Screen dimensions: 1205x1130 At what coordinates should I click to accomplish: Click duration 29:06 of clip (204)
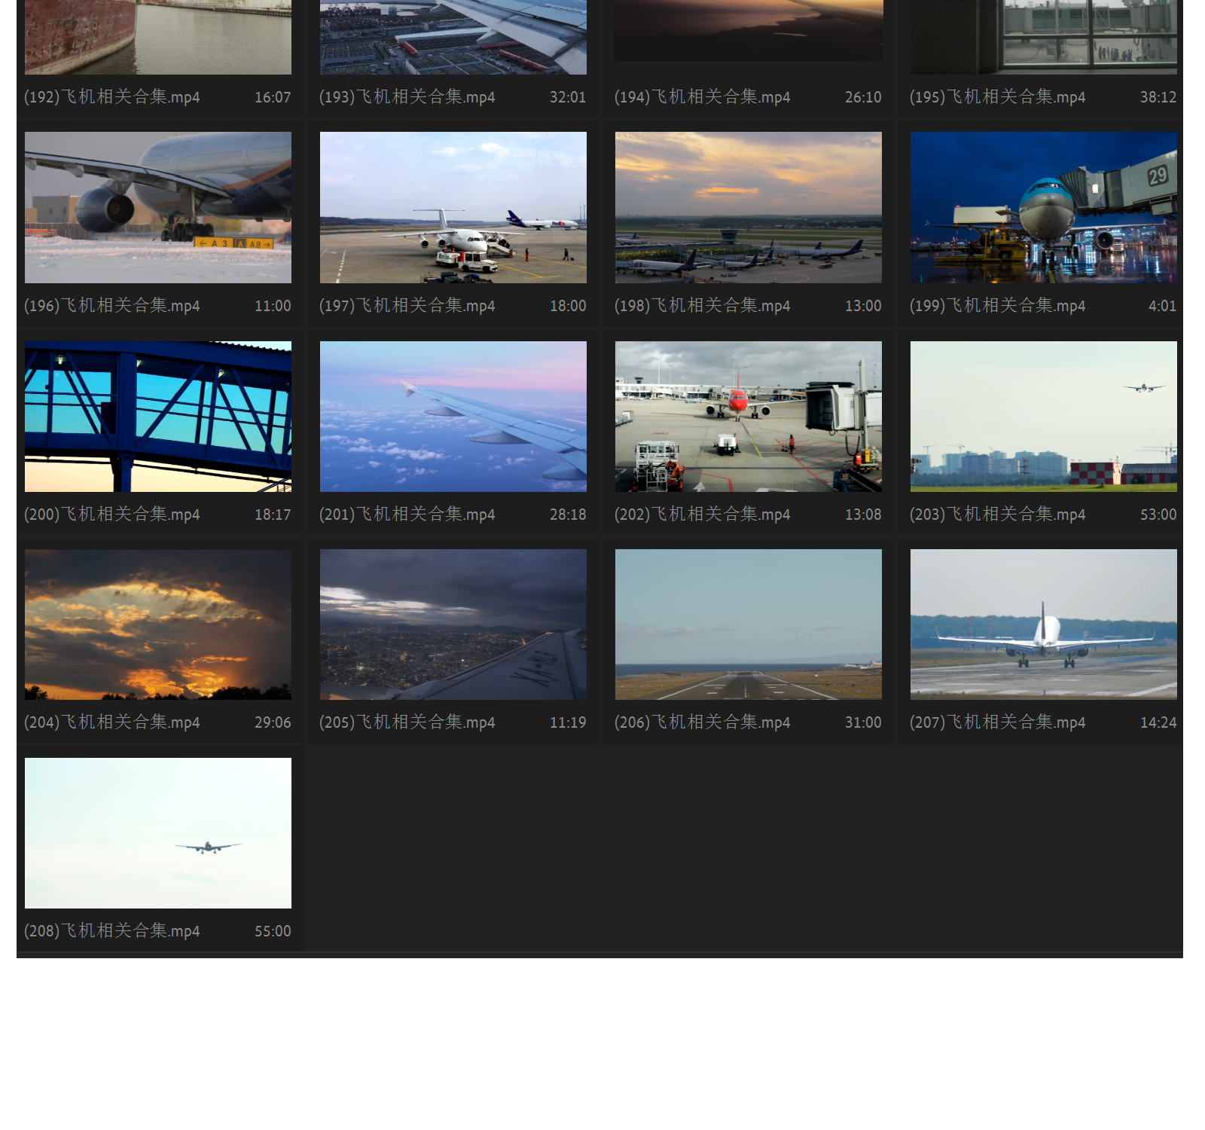pos(273,722)
